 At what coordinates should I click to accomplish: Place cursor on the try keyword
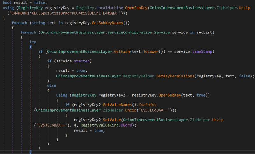33,42
